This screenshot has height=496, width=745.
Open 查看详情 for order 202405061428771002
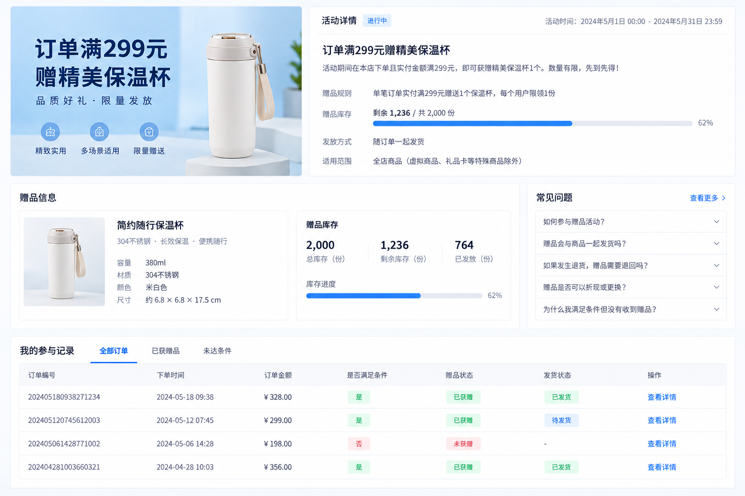(x=662, y=443)
